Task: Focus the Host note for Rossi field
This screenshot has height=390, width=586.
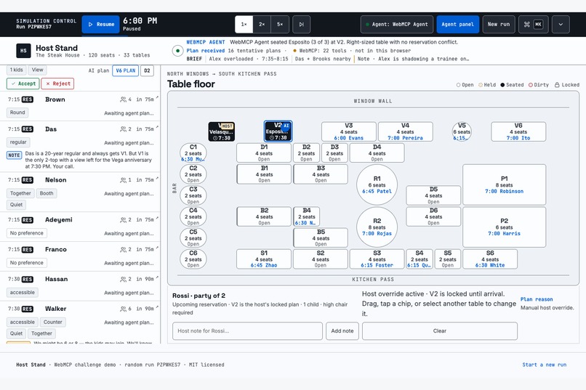Action: point(247,331)
